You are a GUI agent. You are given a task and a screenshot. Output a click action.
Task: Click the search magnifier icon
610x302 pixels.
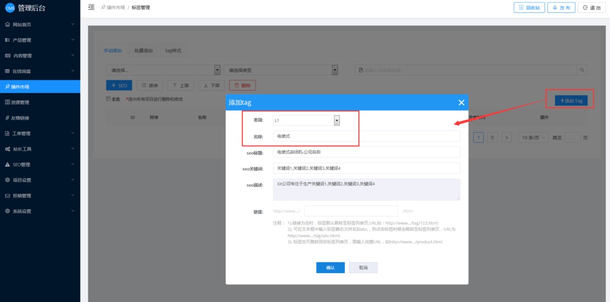click(582, 70)
